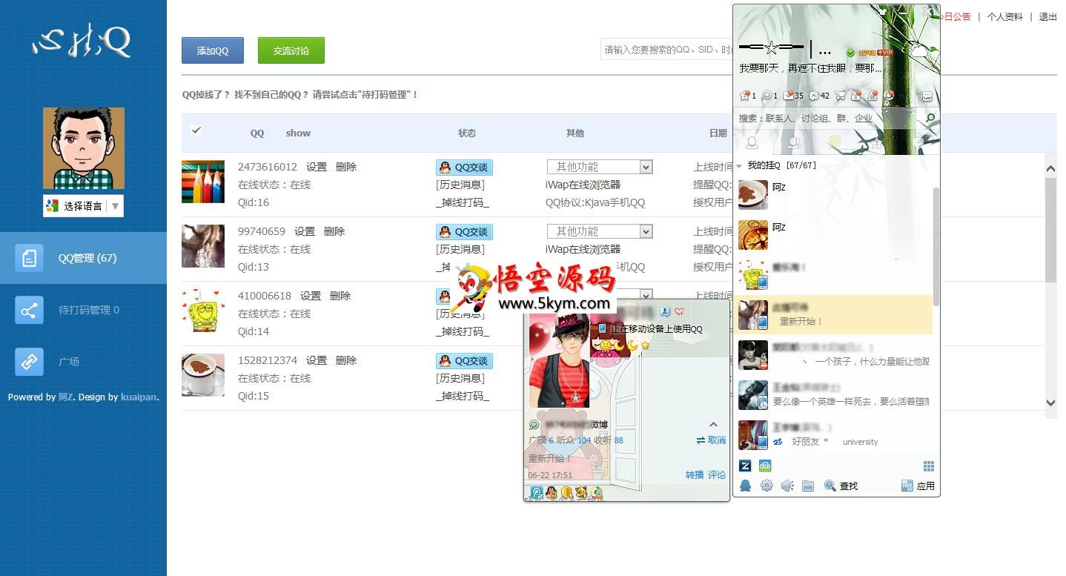
Task: Open message box icon in QQ panel
Action: coord(927,96)
